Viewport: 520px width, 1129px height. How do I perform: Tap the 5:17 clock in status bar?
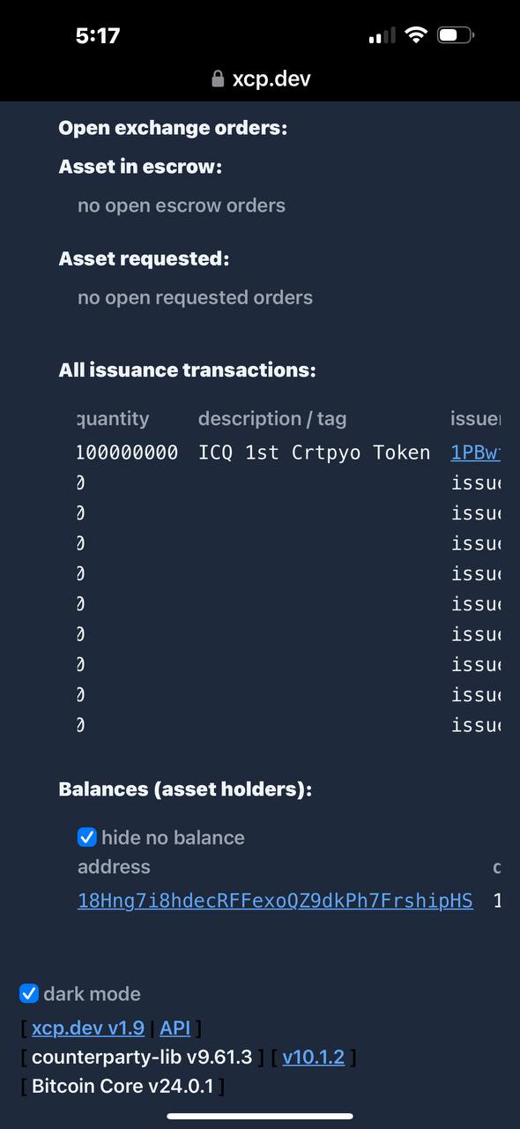point(97,35)
